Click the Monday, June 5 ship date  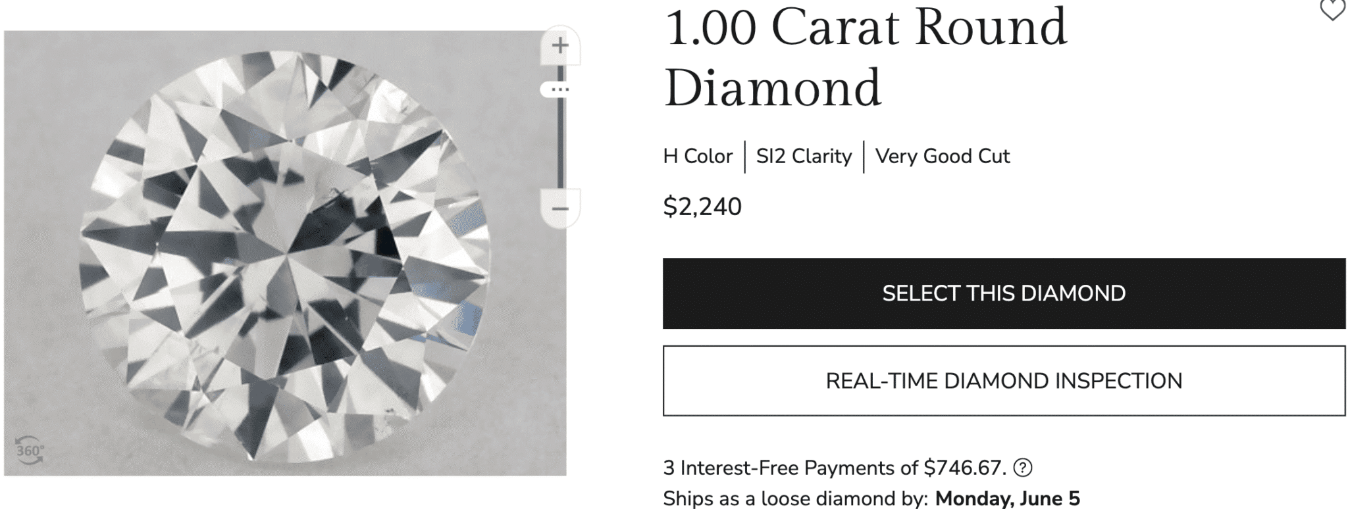(x=1007, y=499)
